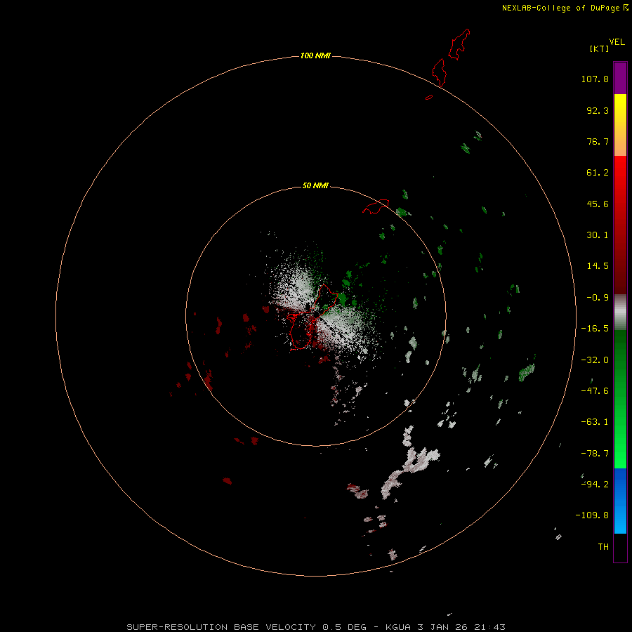Click the small red island outline on 50 NMI ring
This screenshot has width=632, height=632.
tap(376, 206)
